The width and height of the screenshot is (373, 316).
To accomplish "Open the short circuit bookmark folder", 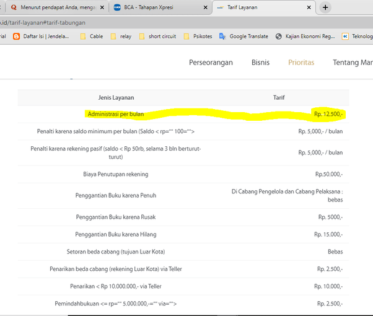I will click(157, 37).
